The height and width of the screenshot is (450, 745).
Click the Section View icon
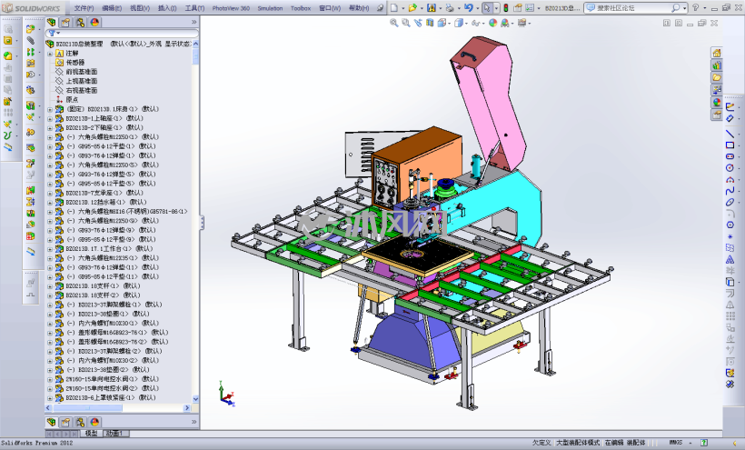pos(430,23)
